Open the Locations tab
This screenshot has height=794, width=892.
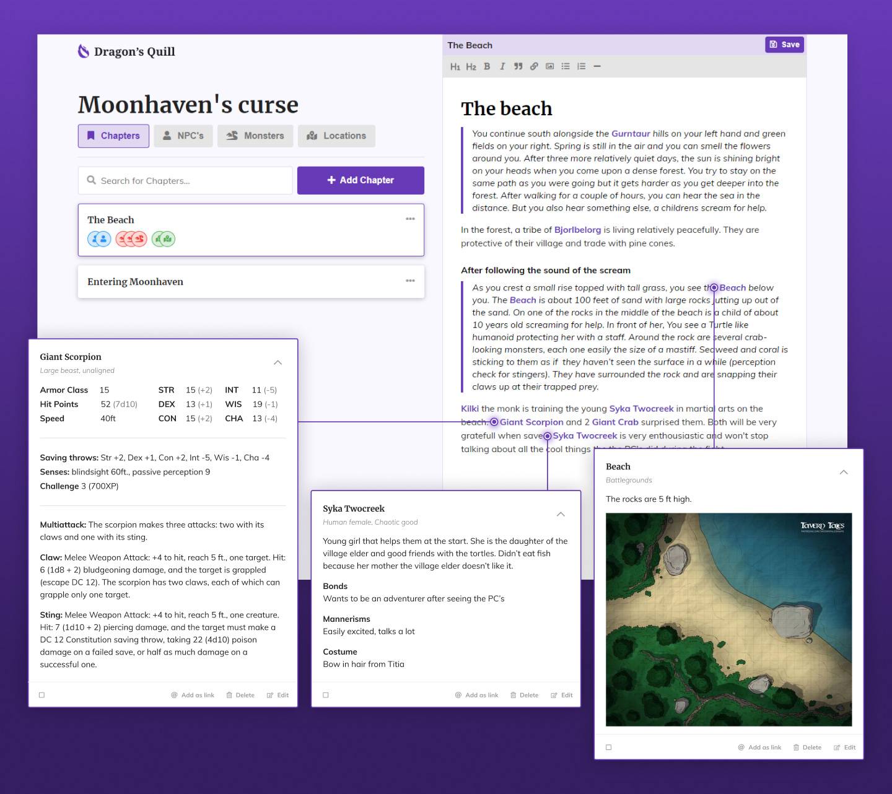point(336,136)
